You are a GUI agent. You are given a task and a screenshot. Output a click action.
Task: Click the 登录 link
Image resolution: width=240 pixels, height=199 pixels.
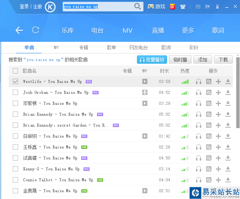click(24, 6)
